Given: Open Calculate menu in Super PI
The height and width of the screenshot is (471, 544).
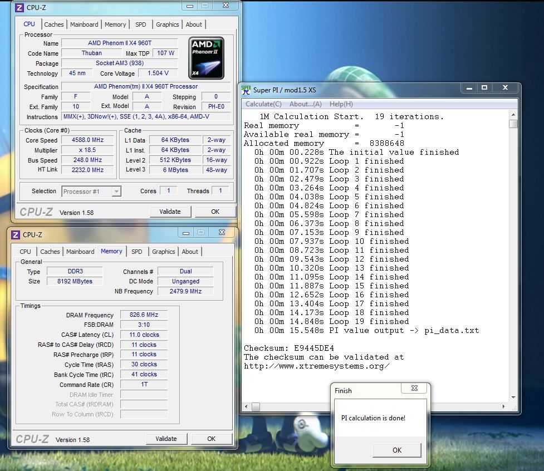Looking at the screenshot, I should point(263,104).
